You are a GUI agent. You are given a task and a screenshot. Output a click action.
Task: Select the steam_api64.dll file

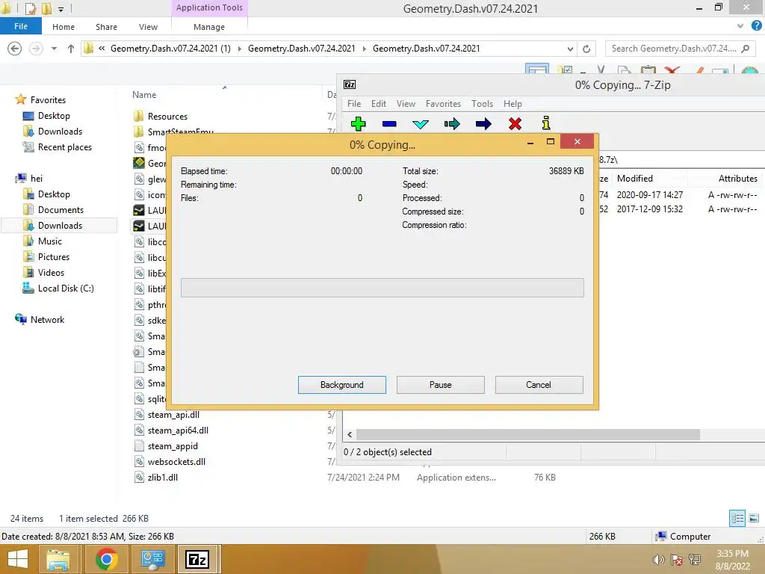click(x=178, y=430)
